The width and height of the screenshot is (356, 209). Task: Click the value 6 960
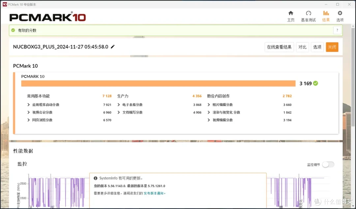coord(107,112)
